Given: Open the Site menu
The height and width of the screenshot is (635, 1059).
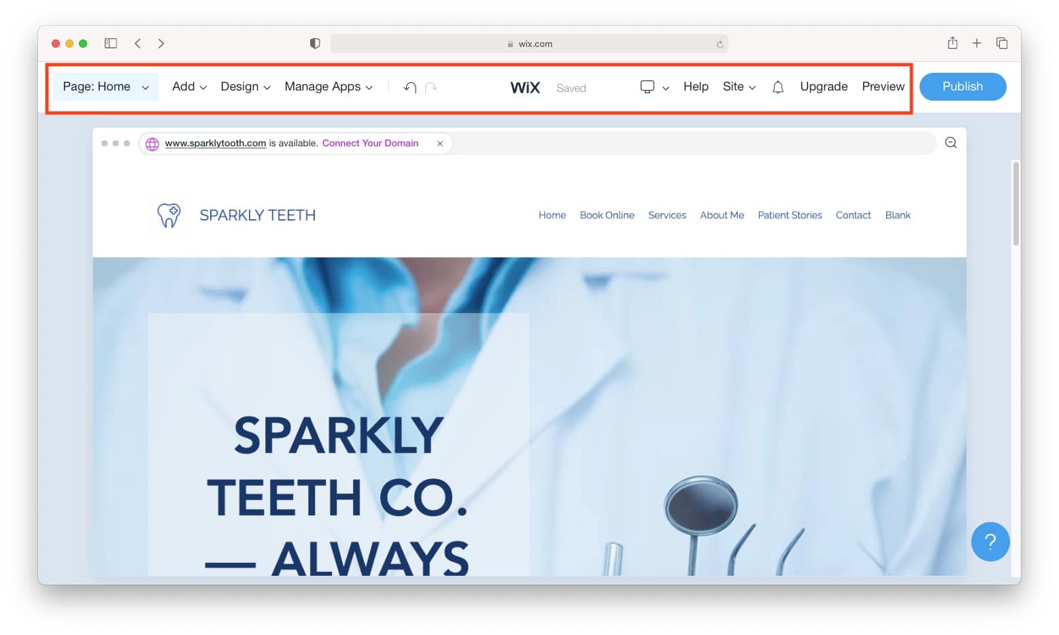Looking at the screenshot, I should (739, 86).
